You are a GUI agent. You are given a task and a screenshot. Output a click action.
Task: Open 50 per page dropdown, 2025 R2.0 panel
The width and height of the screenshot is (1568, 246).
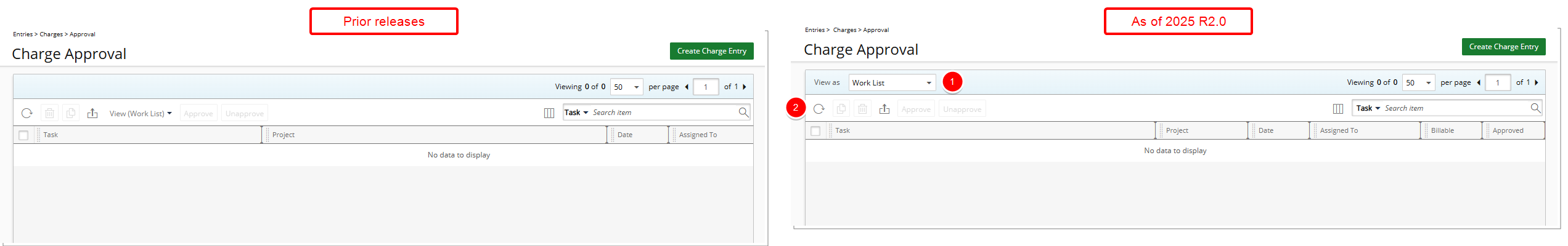(1419, 82)
